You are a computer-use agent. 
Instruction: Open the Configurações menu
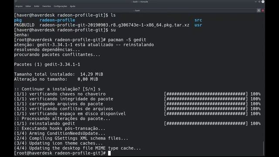click(x=60, y=6)
